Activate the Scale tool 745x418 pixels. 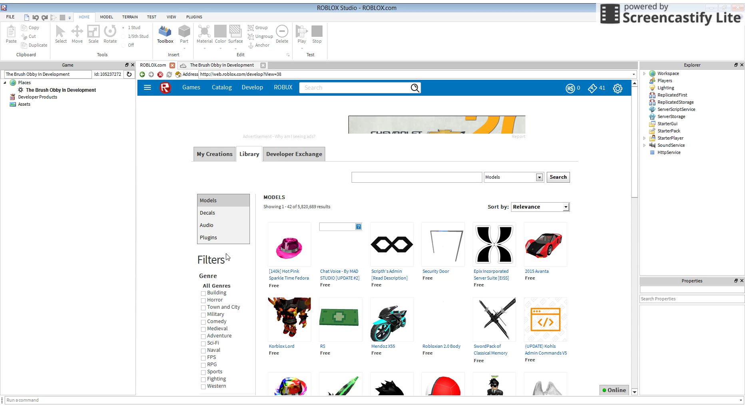[x=93, y=34]
